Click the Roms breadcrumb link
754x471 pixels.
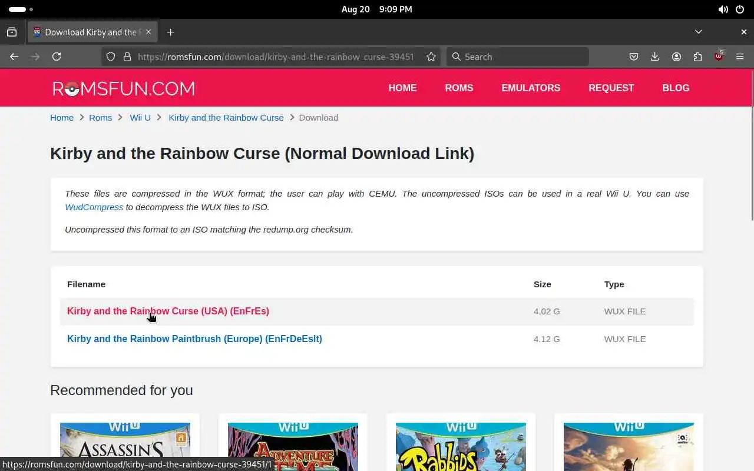tap(100, 118)
